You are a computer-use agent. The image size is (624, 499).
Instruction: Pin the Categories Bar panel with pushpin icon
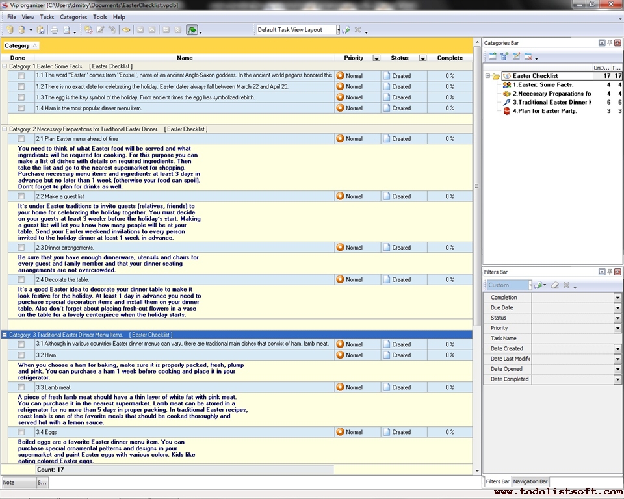[610, 43]
